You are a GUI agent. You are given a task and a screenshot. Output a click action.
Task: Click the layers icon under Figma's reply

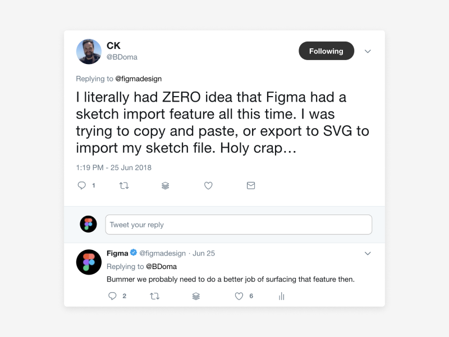coord(196,296)
